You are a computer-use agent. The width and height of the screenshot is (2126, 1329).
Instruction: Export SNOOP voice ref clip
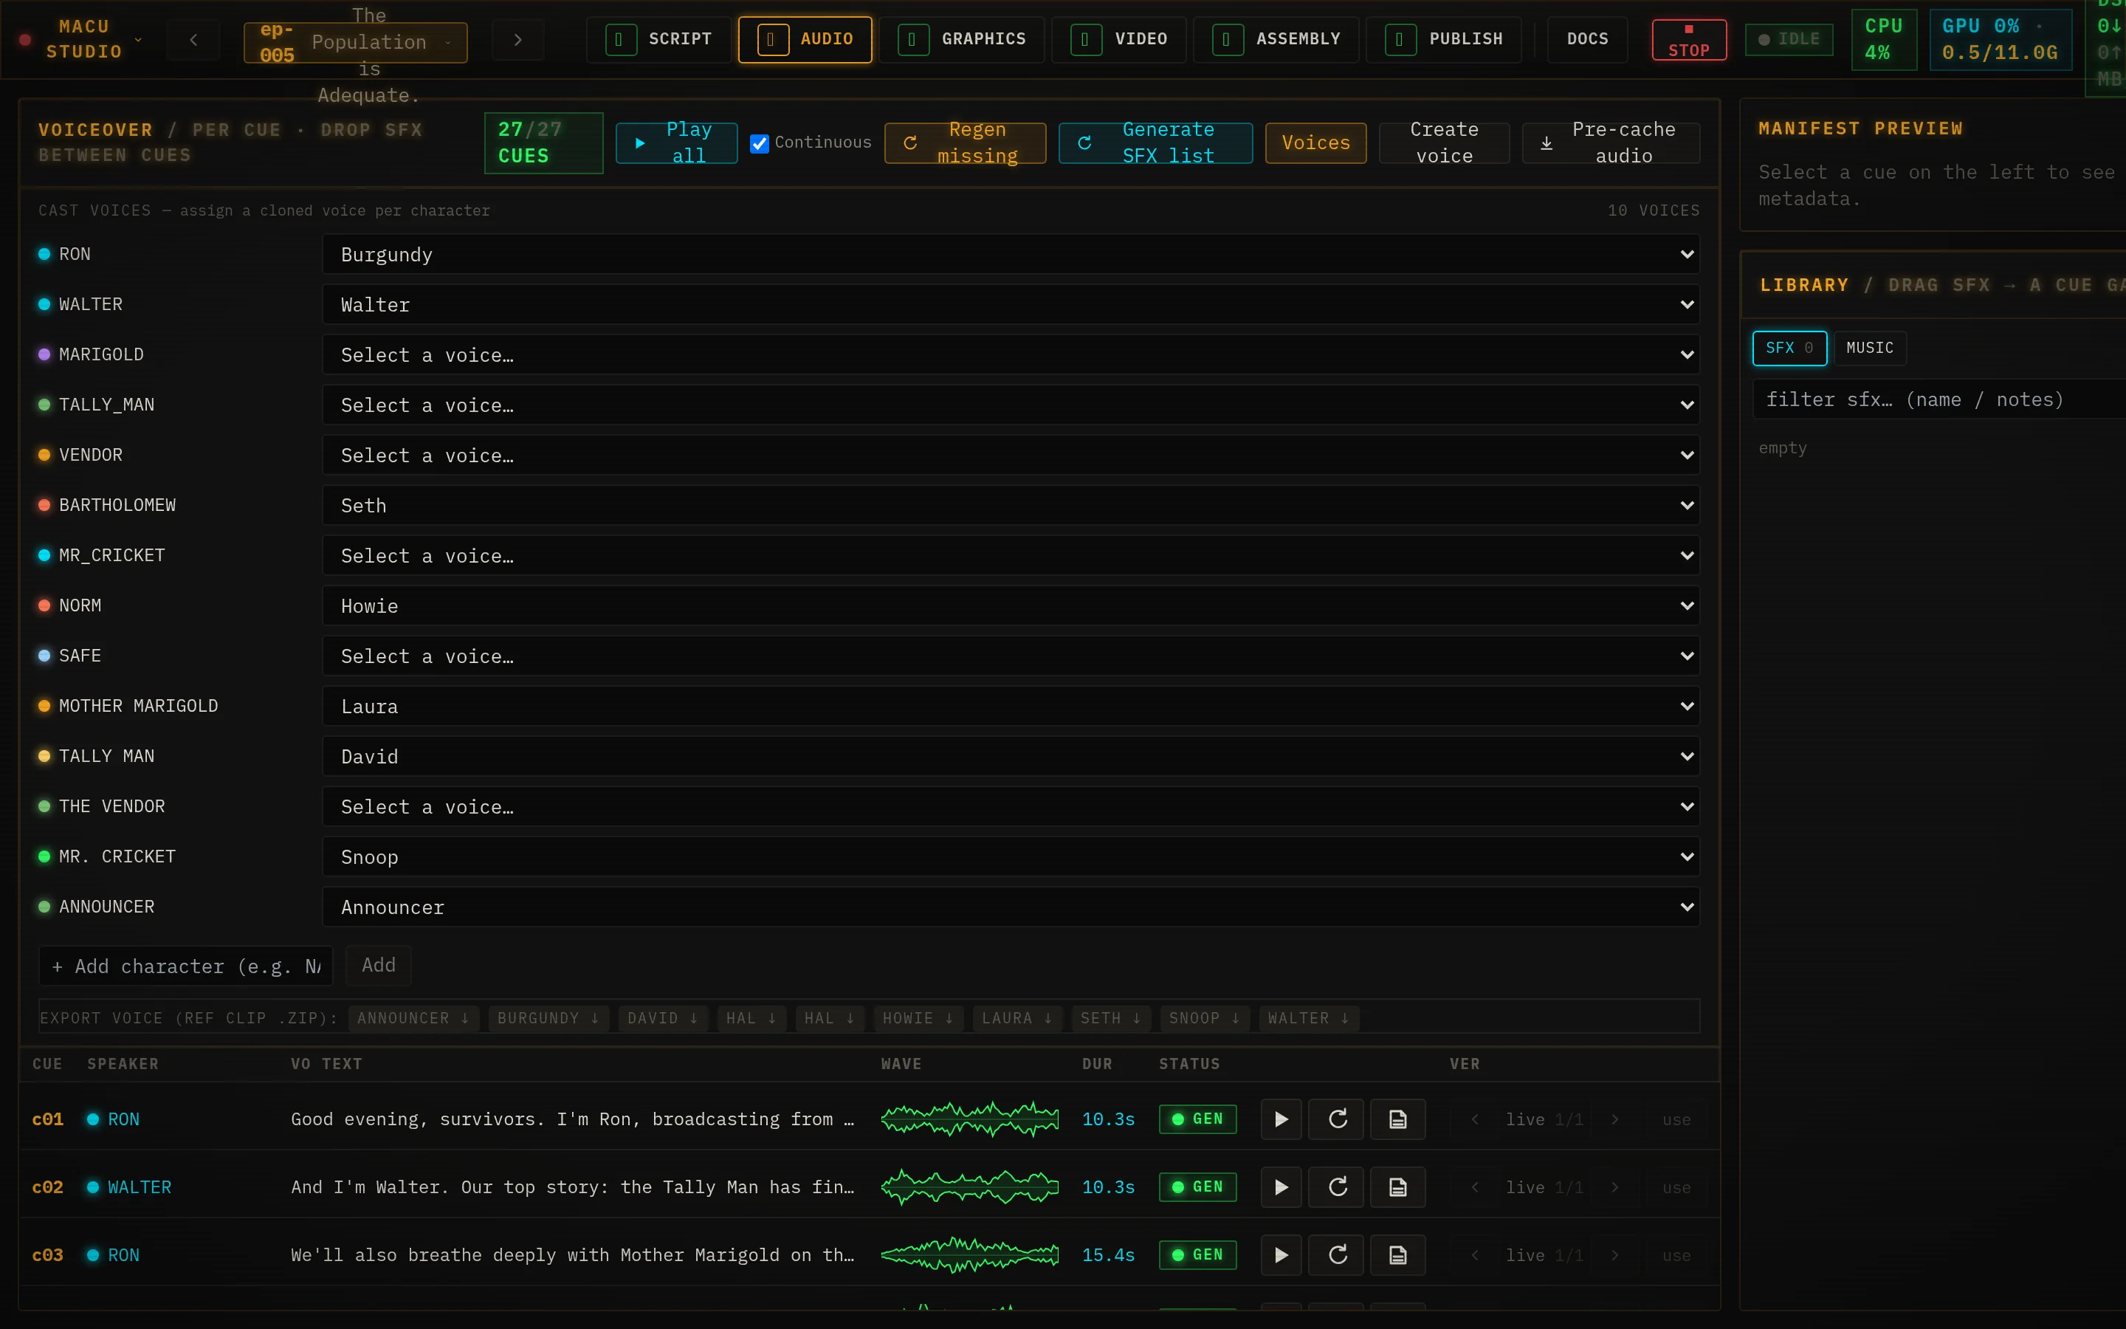tap(1205, 1018)
